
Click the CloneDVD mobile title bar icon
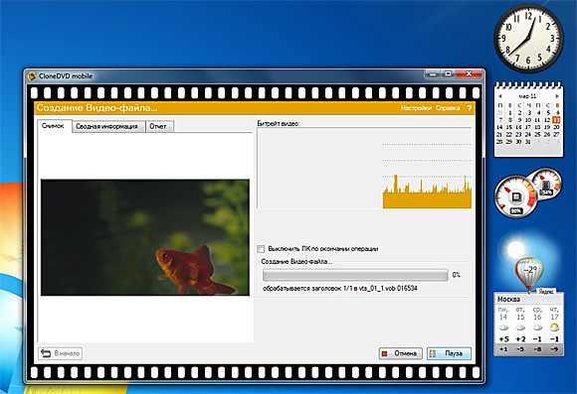click(32, 76)
